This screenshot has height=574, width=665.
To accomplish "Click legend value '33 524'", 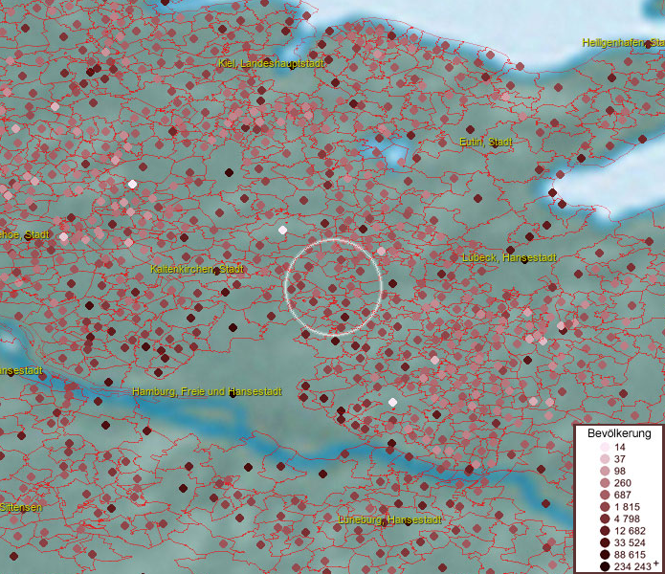I will [x=630, y=542].
